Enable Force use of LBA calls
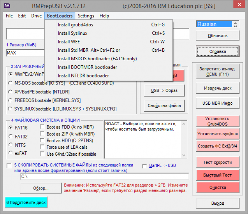The width and height of the screenshot is (248, 214). 42,147
